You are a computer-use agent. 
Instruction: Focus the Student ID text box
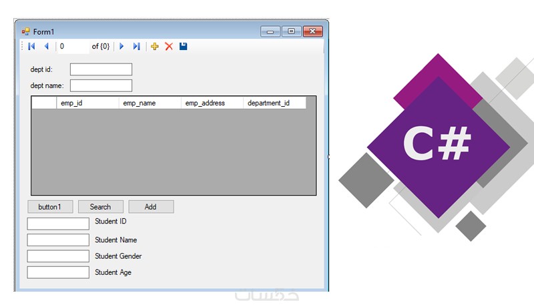pyautogui.click(x=58, y=224)
